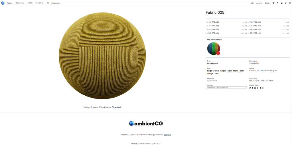This screenshot has height=145, width=292.
Task: Open the Gallery page from header
Action: [267, 3]
